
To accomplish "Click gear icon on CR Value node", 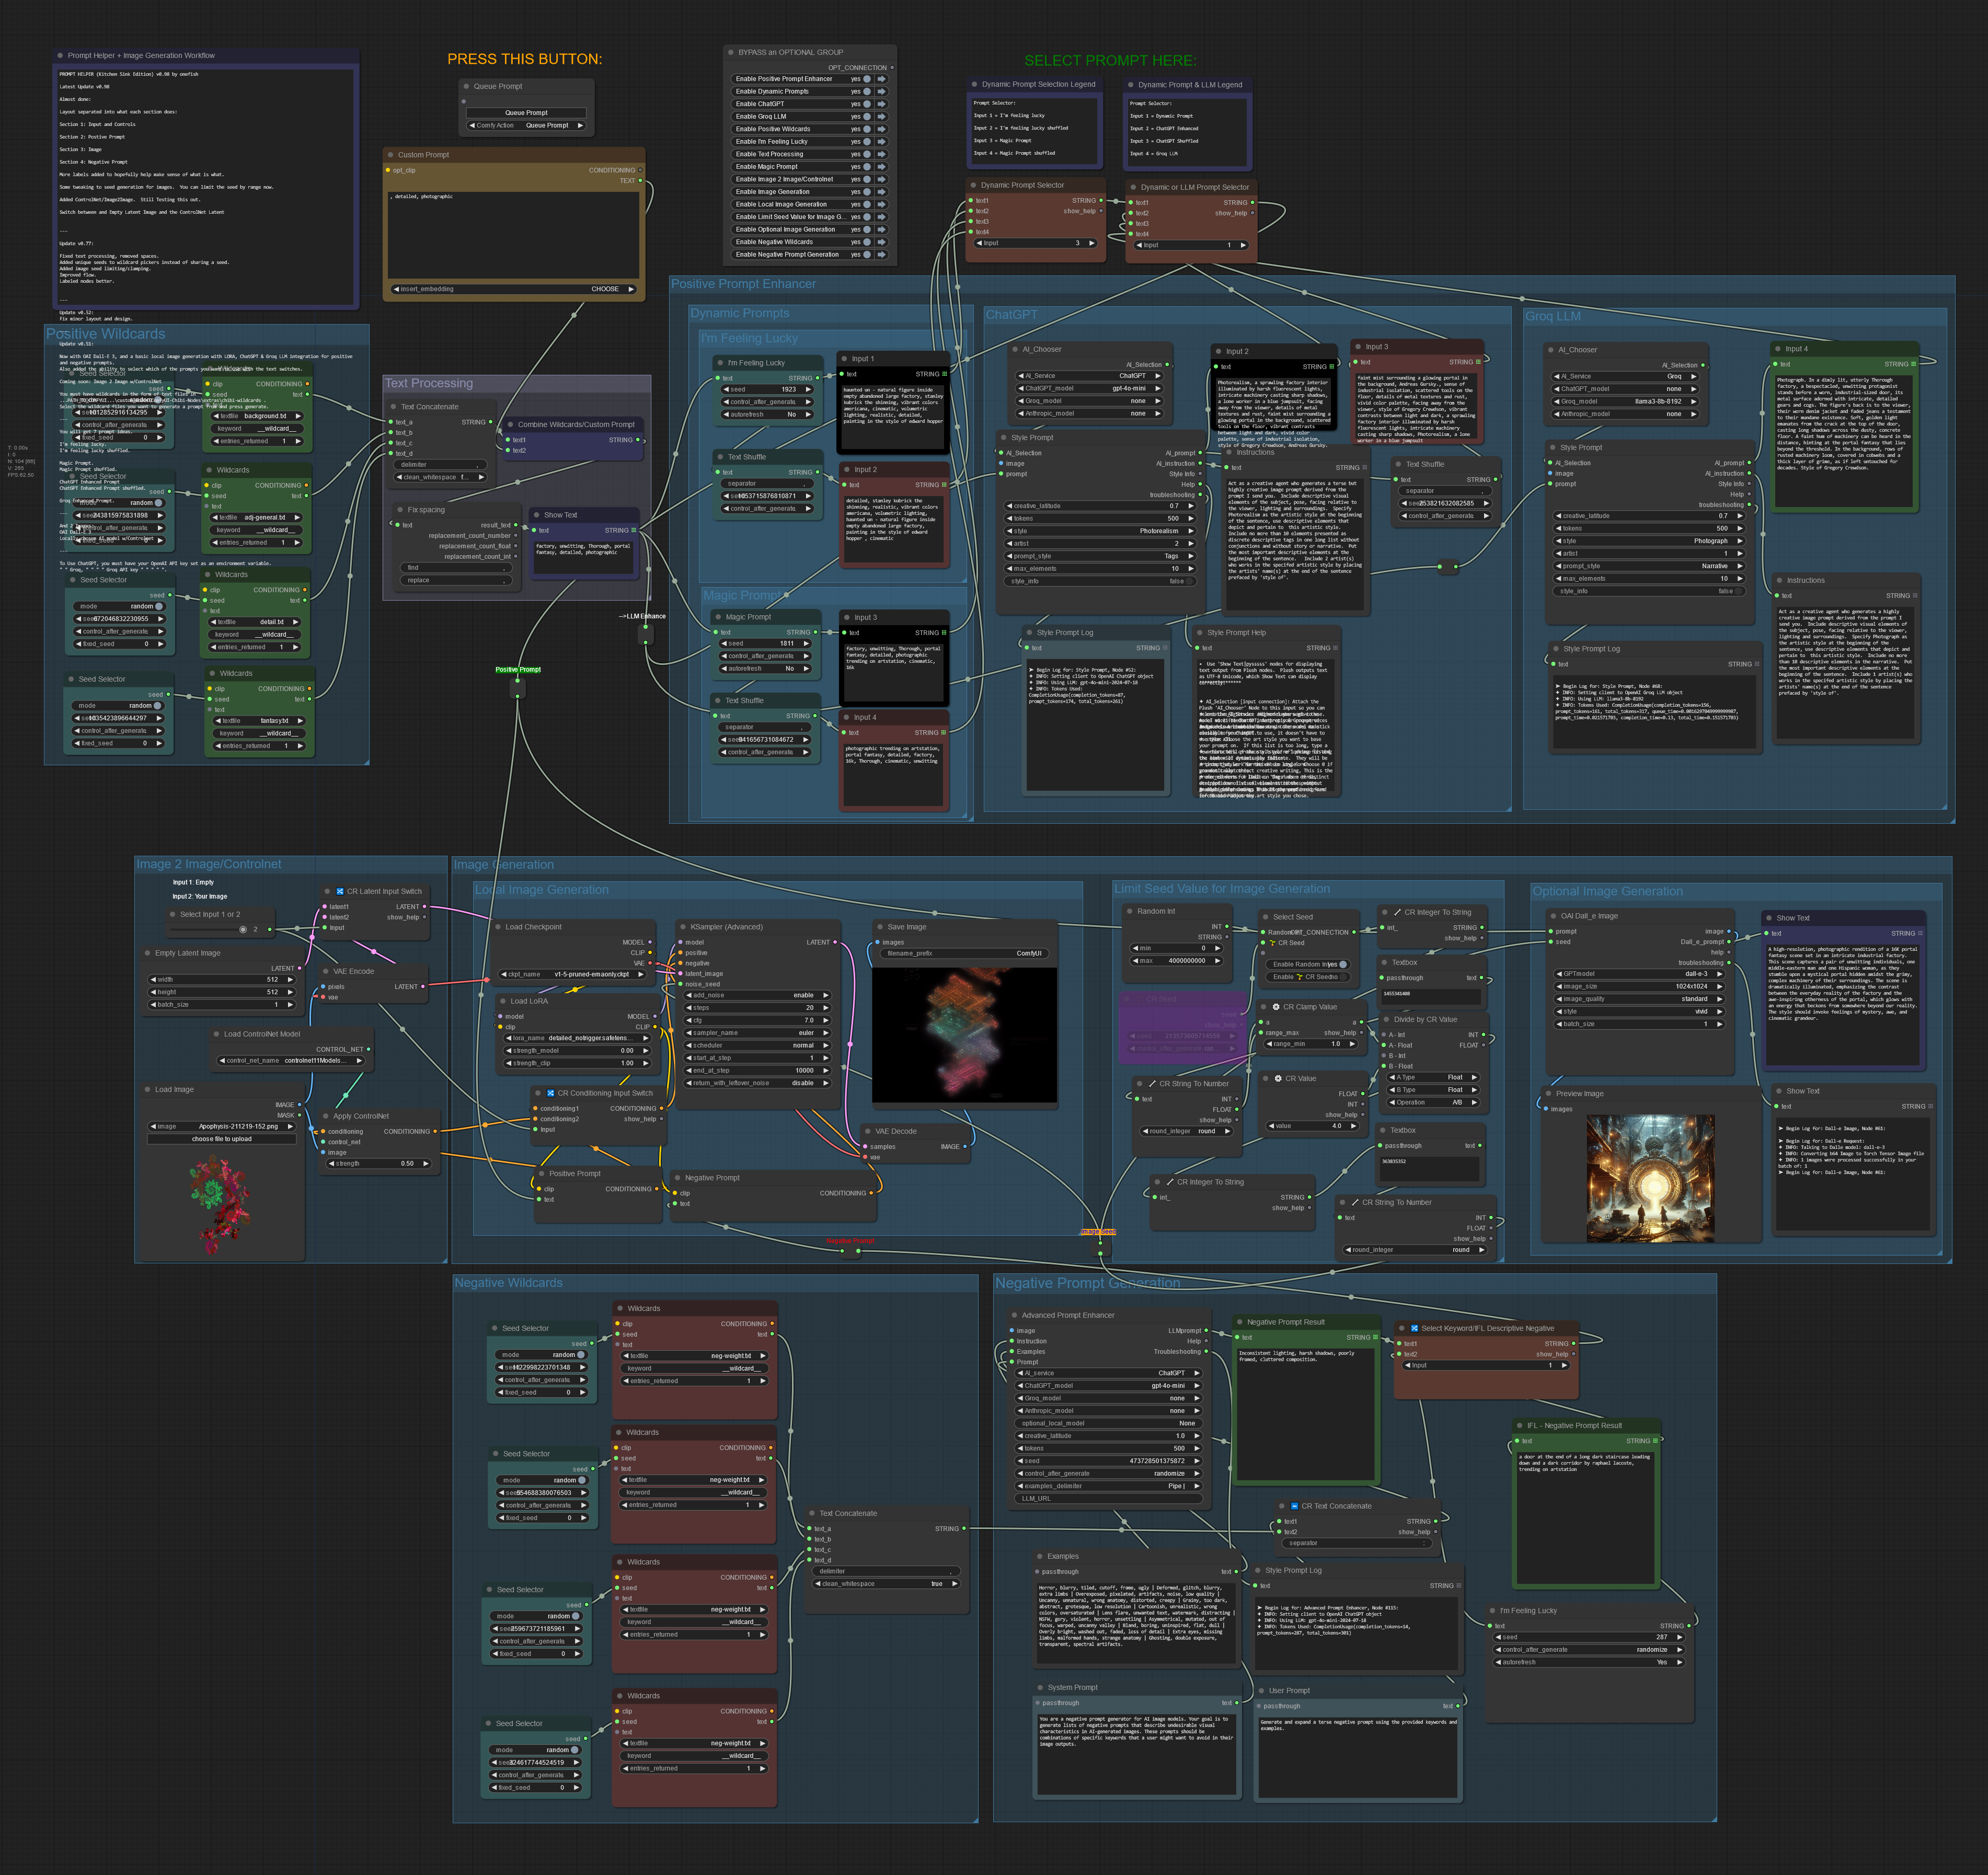I will click(x=1278, y=1078).
